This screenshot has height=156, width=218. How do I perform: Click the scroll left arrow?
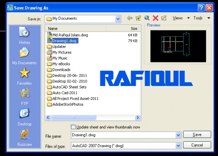(48, 118)
